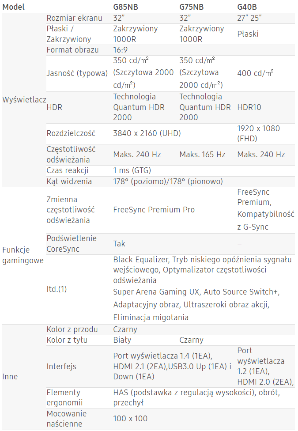
Task: Select the Rozmiar ekranu row label
Action: point(74,18)
